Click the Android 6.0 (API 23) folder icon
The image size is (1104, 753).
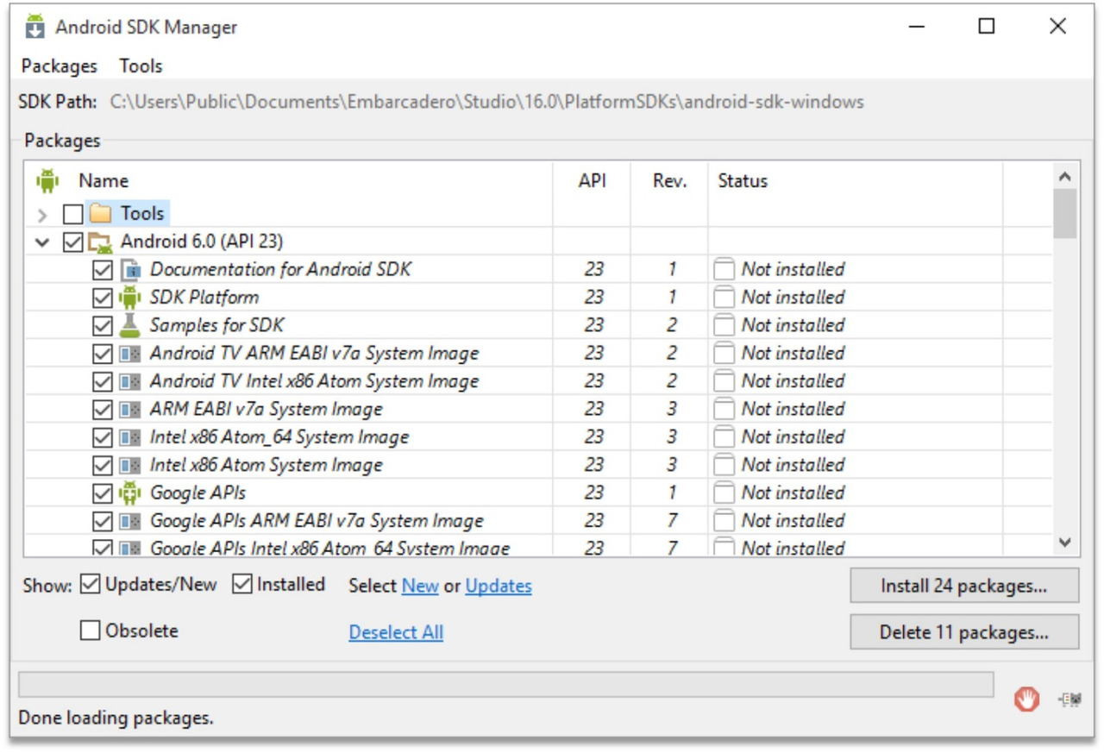[101, 242]
